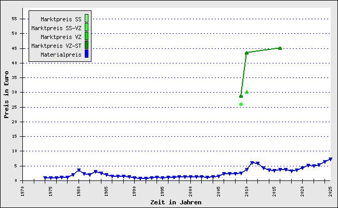Click the x-axis year label '1980'

click(x=79, y=191)
